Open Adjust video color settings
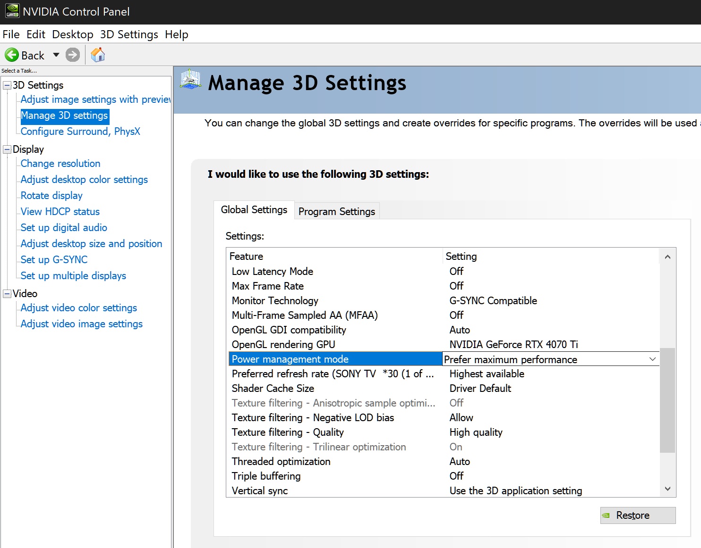Viewport: 701px width, 548px height. click(x=78, y=308)
